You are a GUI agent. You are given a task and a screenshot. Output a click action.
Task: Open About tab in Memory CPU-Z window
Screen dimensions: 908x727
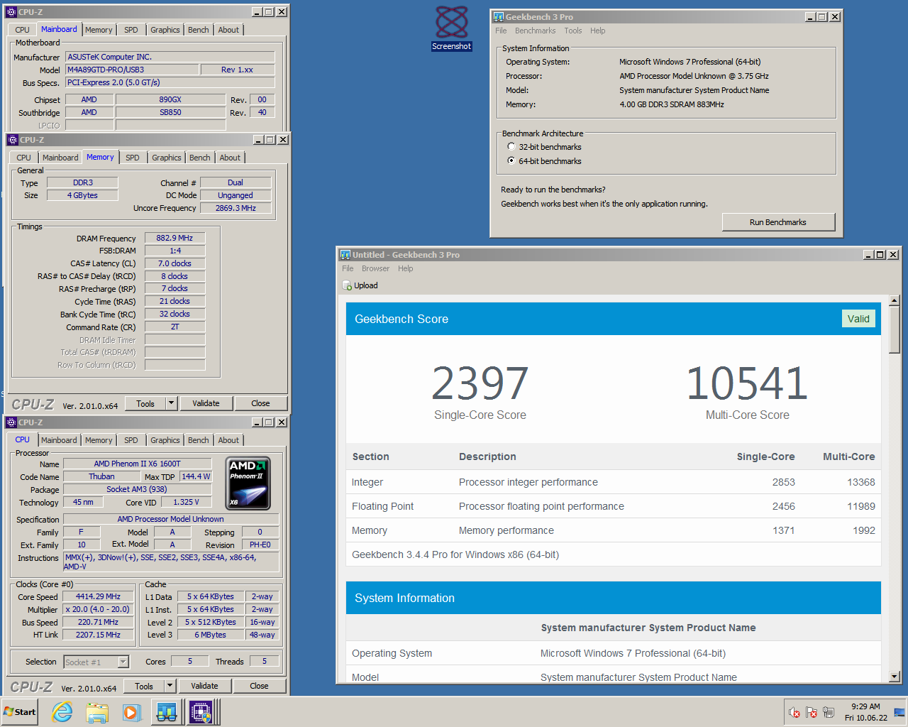point(230,158)
